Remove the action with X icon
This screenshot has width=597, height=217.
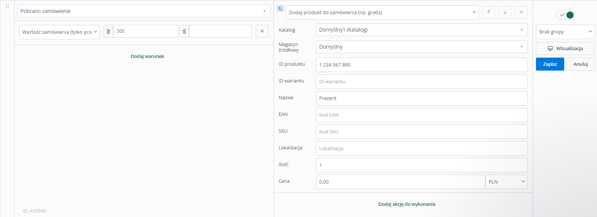click(521, 12)
